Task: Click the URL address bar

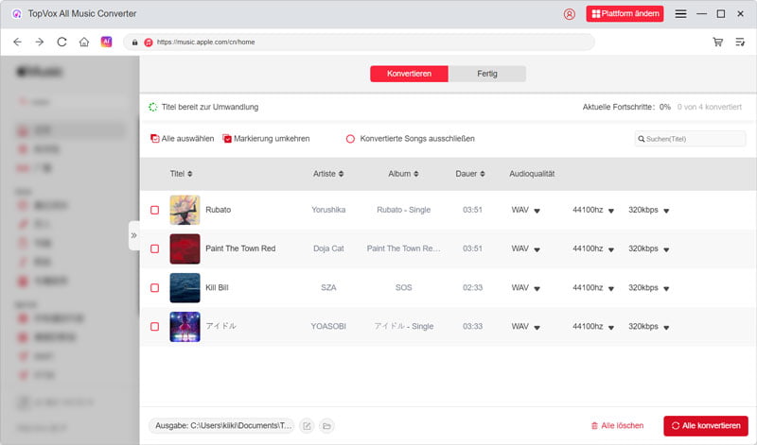Action: click(x=360, y=42)
